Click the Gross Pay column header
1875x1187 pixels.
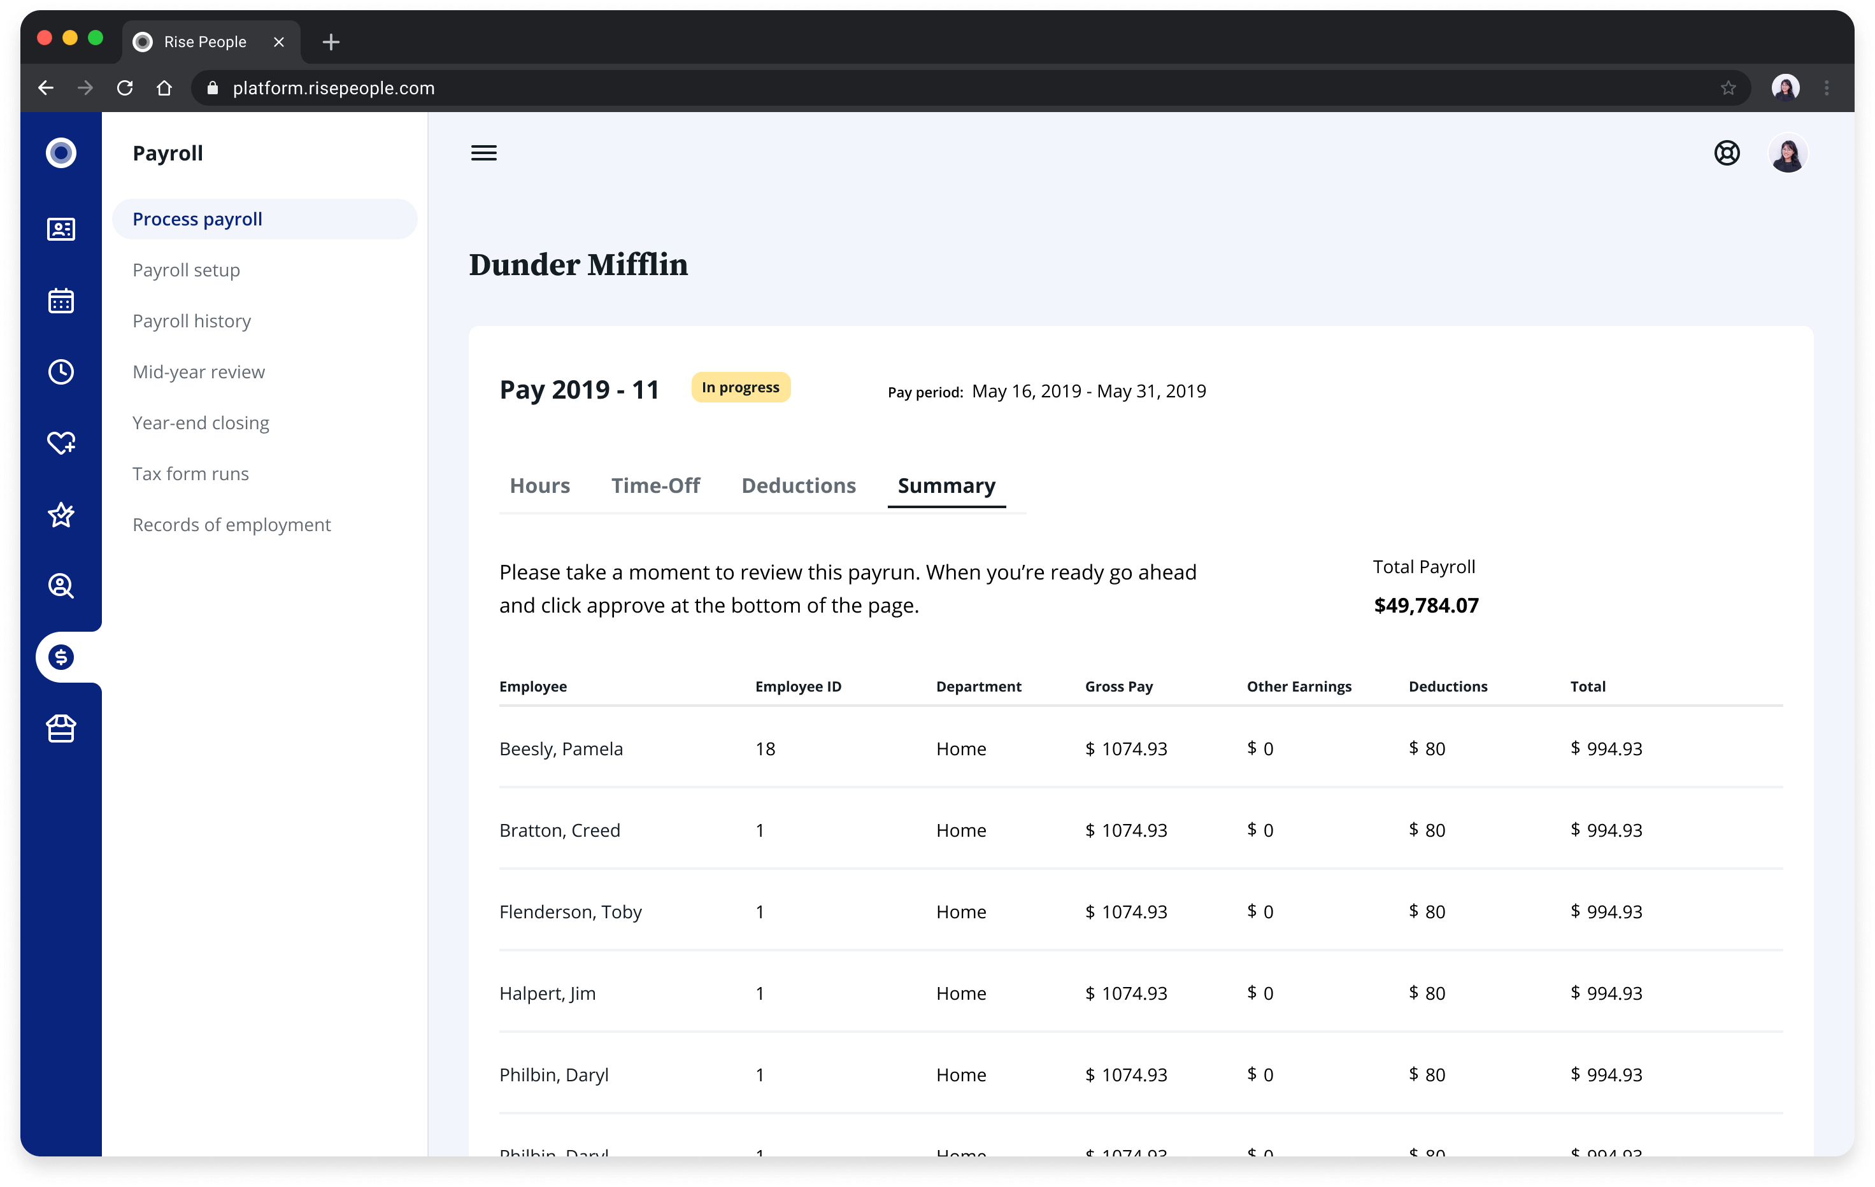pos(1118,686)
